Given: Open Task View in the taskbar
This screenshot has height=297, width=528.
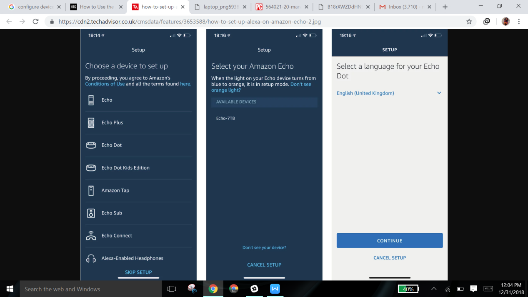Looking at the screenshot, I should point(171,289).
